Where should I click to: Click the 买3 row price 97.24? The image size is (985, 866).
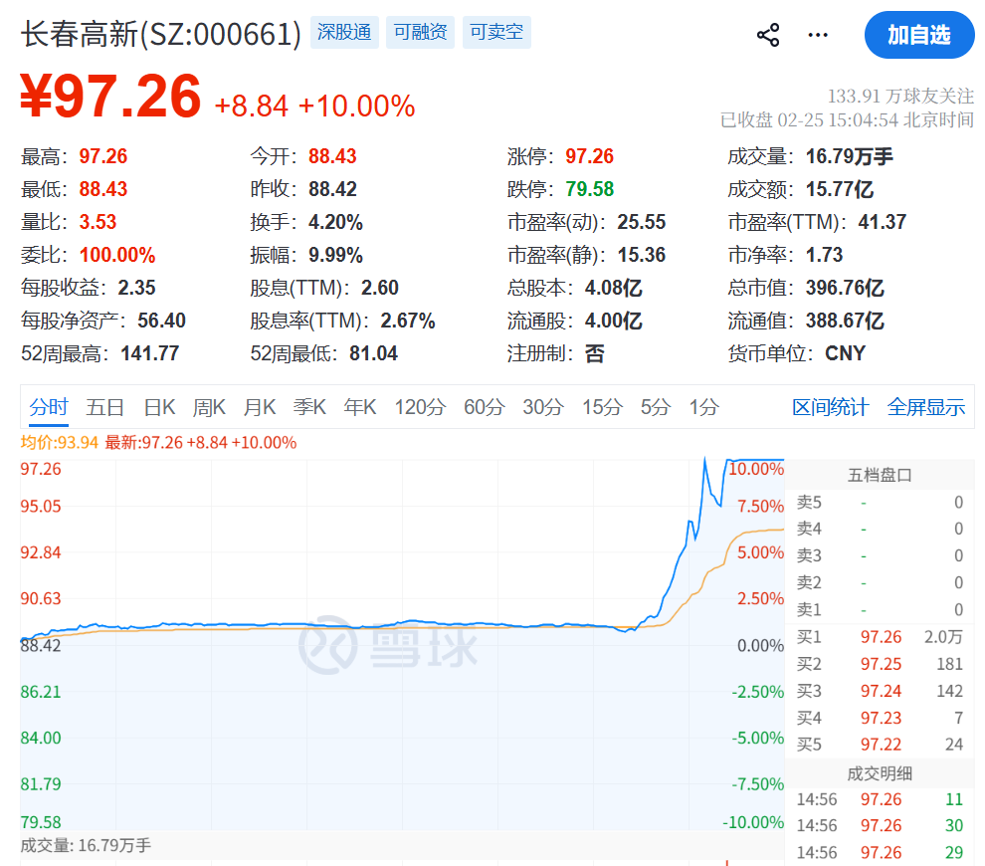point(881,691)
